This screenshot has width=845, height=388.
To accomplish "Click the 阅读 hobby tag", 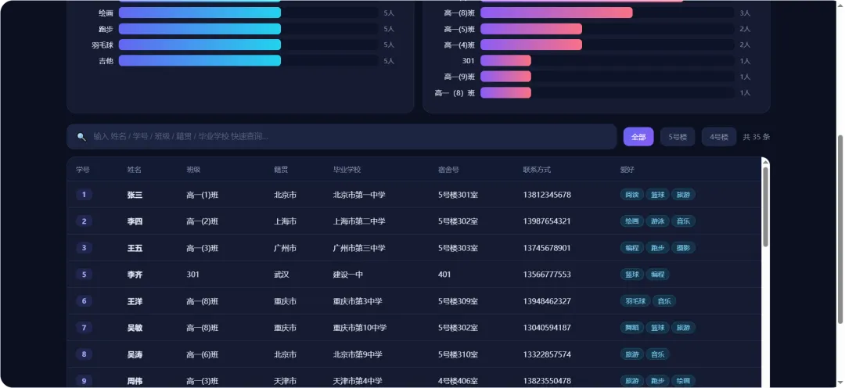I will [632, 195].
